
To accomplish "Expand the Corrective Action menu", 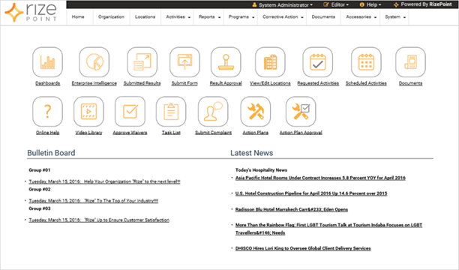I will pos(283,17).
